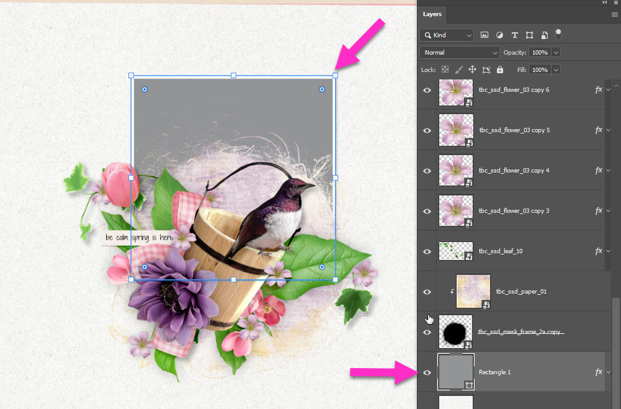This screenshot has height=409, width=621.
Task: Lock all padlock icon
Action: [x=500, y=70]
